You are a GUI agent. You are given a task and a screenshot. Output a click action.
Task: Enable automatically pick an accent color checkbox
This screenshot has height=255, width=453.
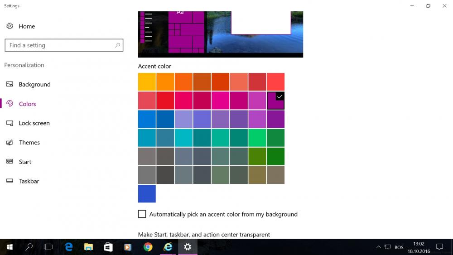tap(142, 214)
